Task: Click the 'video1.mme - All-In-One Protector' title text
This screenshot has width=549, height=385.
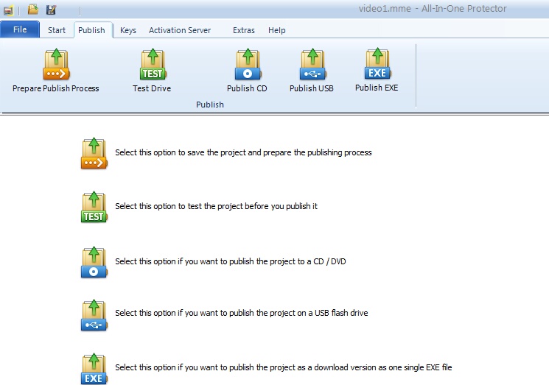Action: coord(433,8)
